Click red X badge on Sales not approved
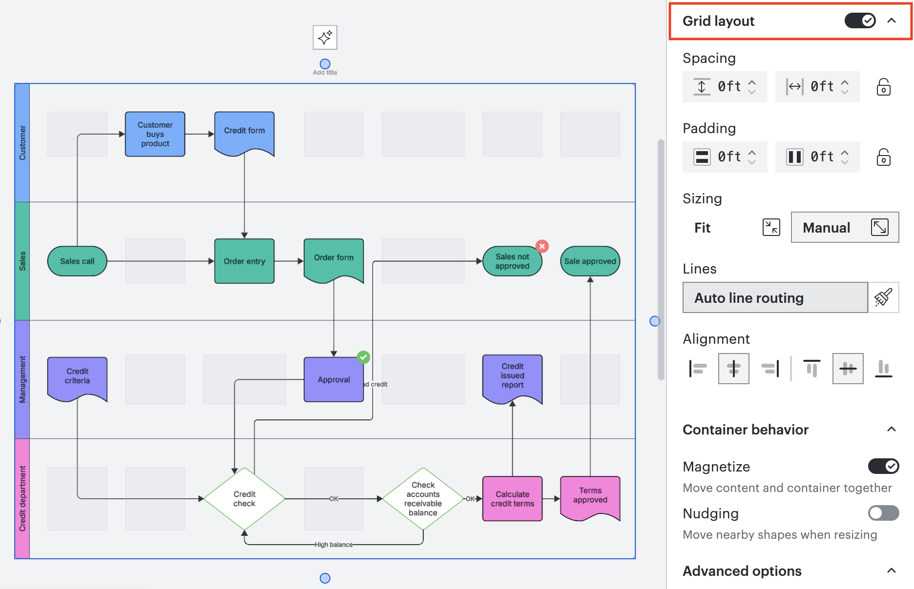Viewport: 914px width, 589px height. point(542,246)
